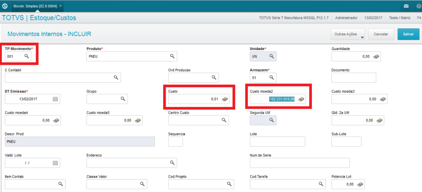Screen dimensions: 422x192
Task: Open Item Contab search magnifier
Action: (x=60, y=184)
